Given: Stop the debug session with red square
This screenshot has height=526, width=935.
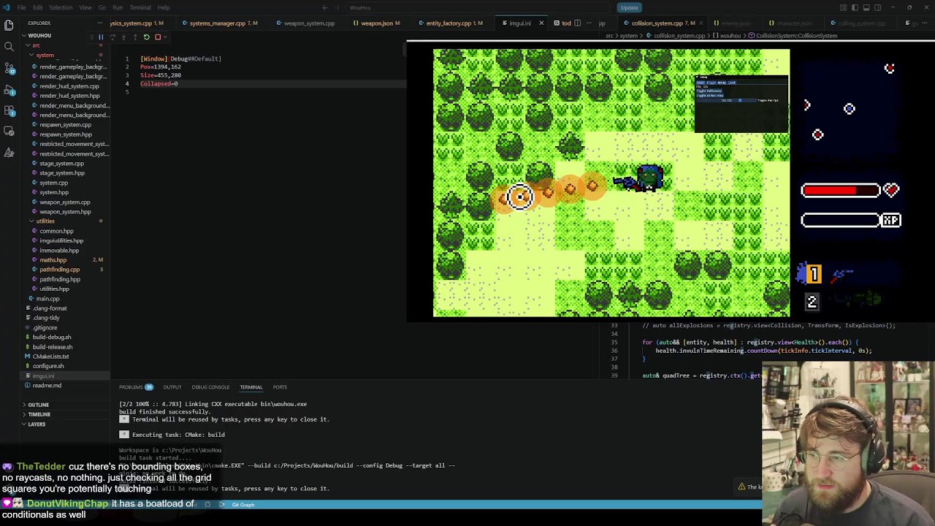Looking at the screenshot, I should [157, 37].
